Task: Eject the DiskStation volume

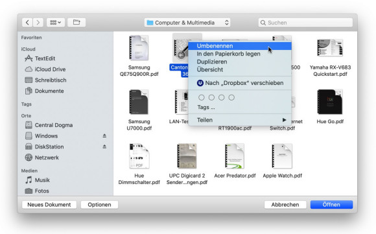Action: tap(104, 146)
